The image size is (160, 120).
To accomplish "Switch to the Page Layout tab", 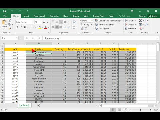I will [x=39, y=16].
